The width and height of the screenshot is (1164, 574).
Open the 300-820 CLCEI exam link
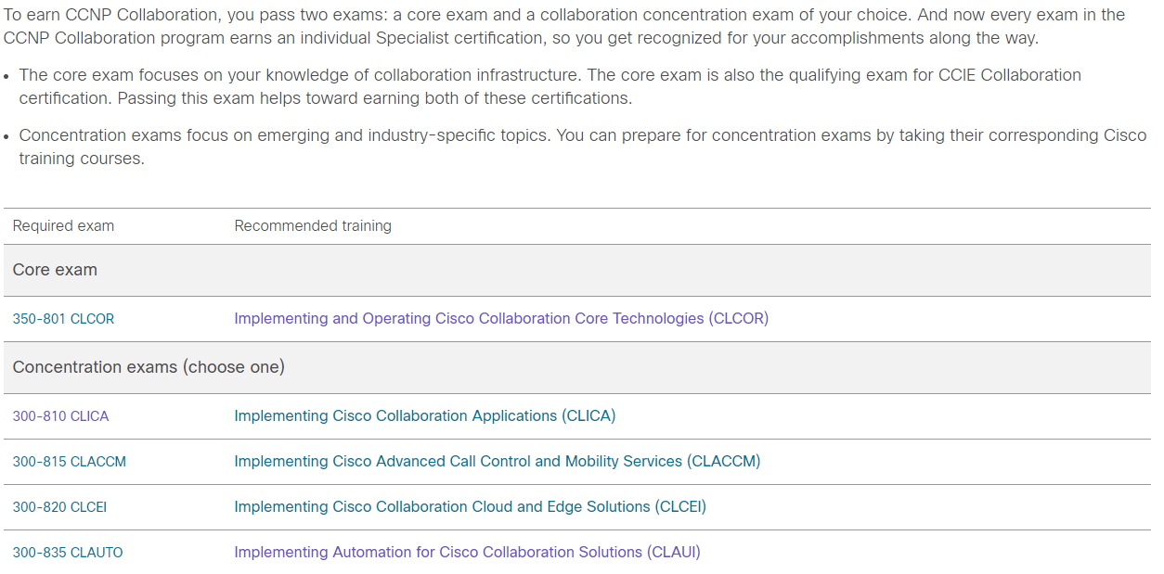point(59,507)
